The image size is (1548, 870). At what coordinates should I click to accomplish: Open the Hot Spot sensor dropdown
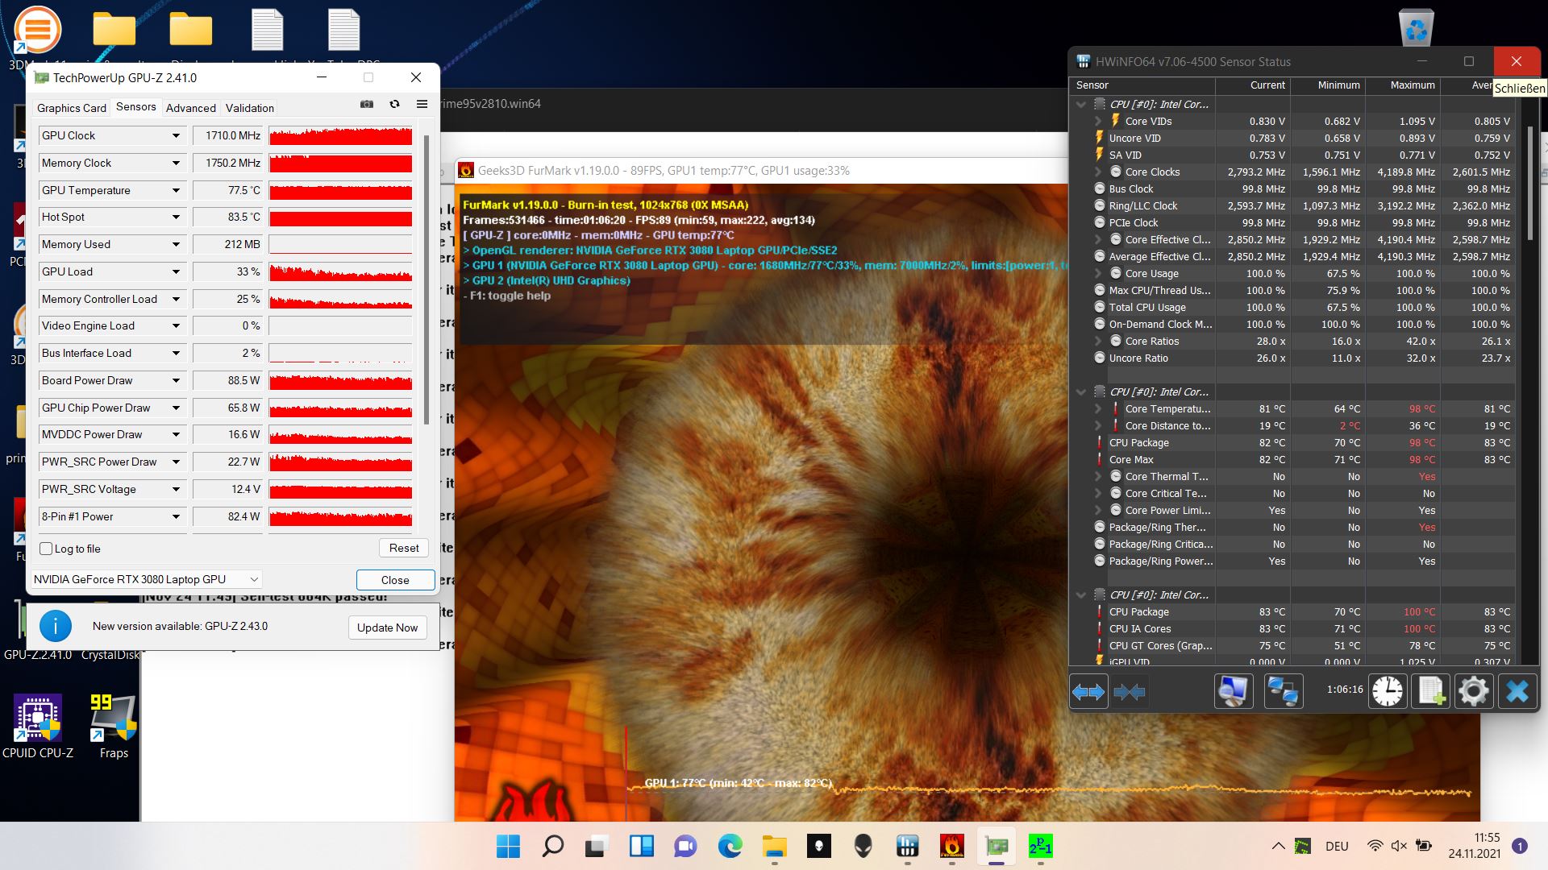[176, 217]
